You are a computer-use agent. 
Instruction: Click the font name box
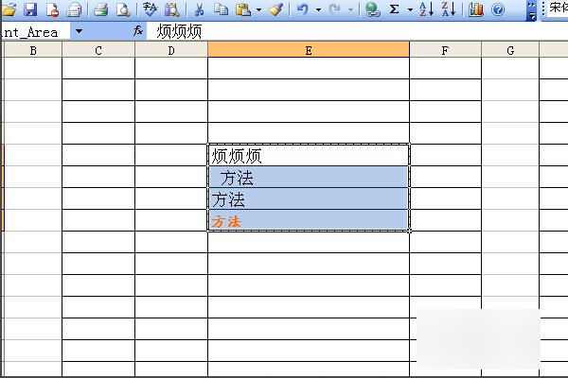point(558,8)
